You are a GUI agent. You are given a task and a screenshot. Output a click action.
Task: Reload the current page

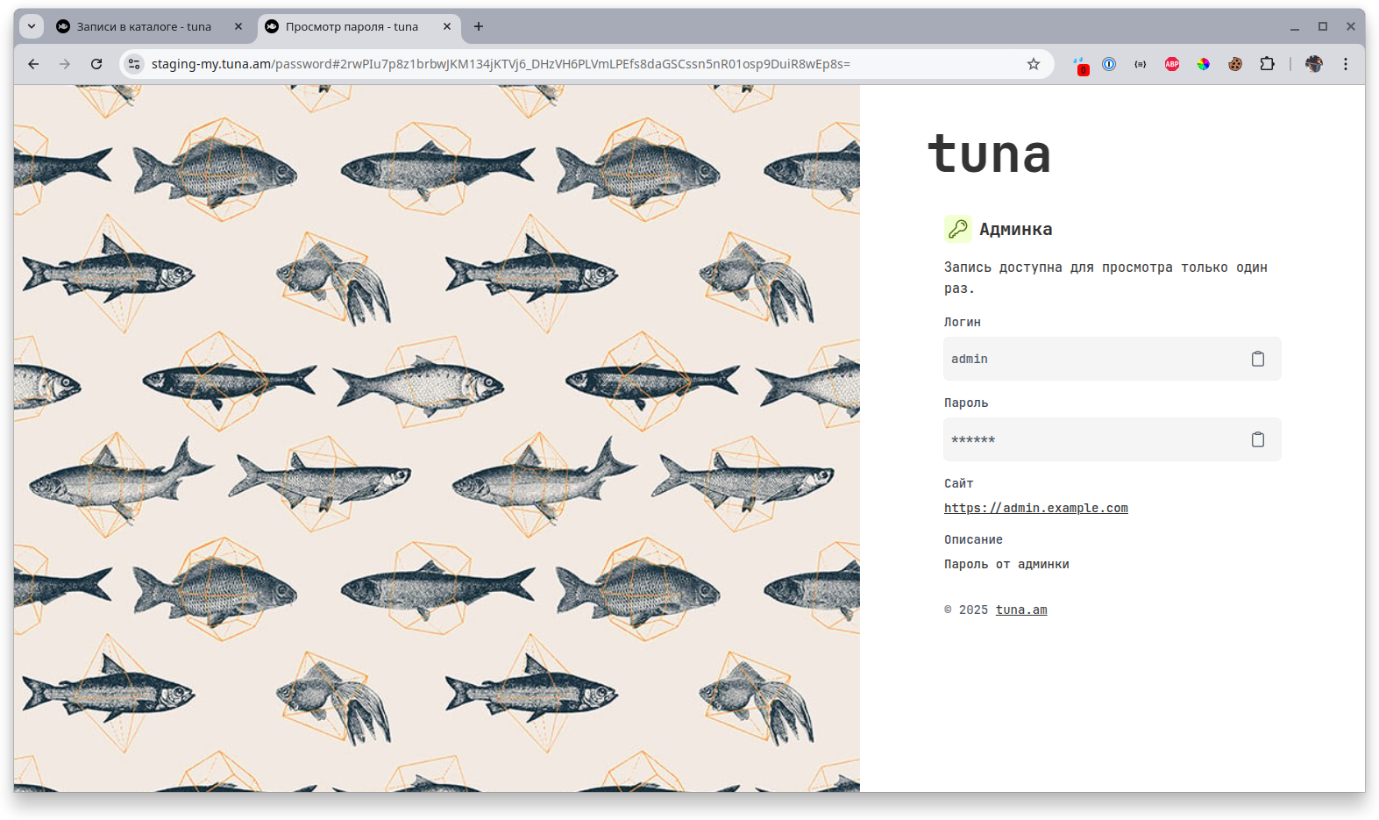pyautogui.click(x=96, y=64)
